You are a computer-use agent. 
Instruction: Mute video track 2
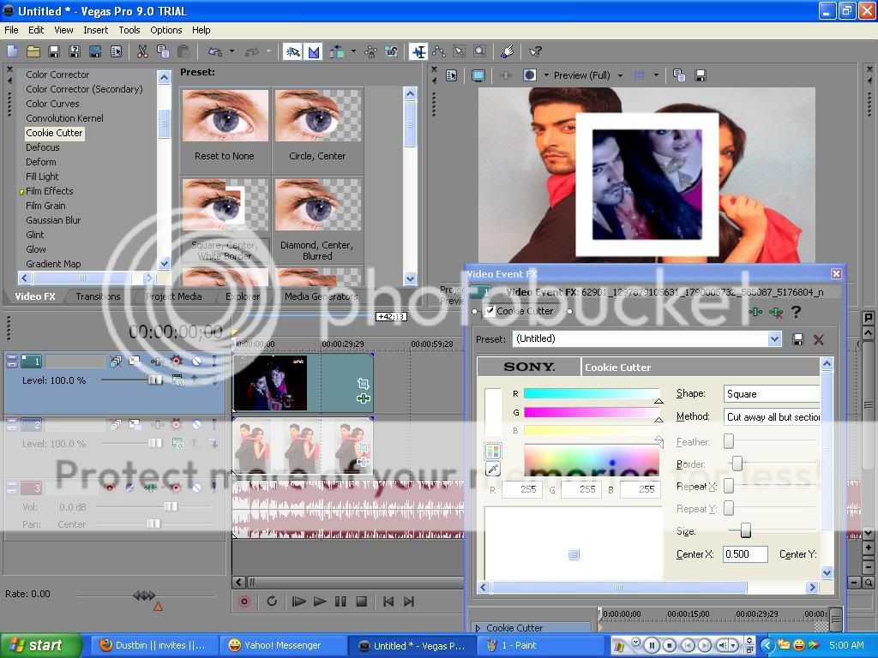pos(196,425)
